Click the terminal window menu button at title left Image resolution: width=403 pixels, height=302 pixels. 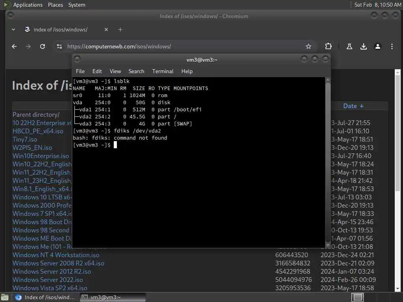tap(77, 59)
